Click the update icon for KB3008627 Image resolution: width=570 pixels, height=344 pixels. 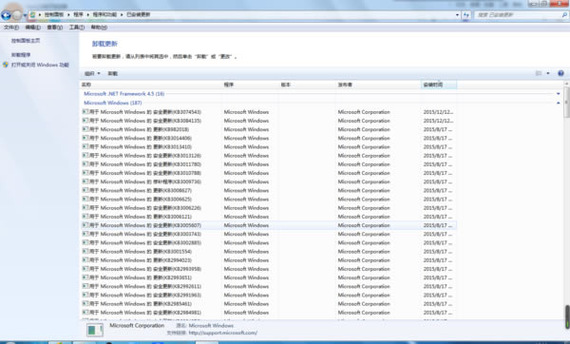click(x=85, y=190)
